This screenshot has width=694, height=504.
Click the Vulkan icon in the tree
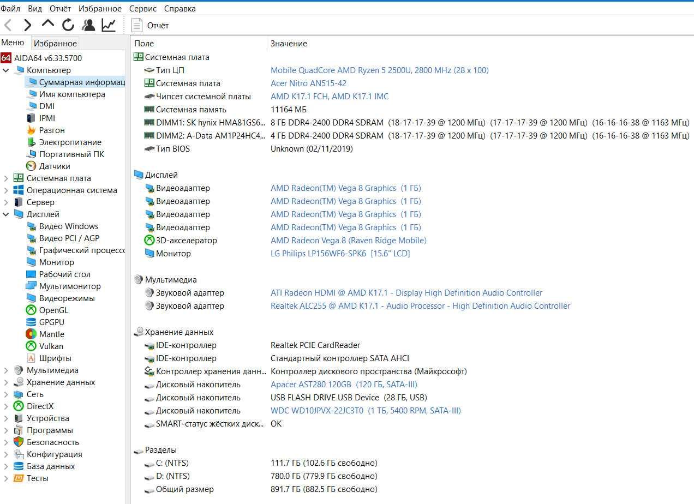[x=31, y=346]
